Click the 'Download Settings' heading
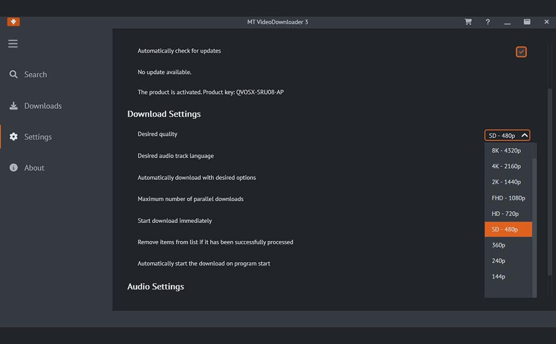The height and width of the screenshot is (344, 556). 164,114
